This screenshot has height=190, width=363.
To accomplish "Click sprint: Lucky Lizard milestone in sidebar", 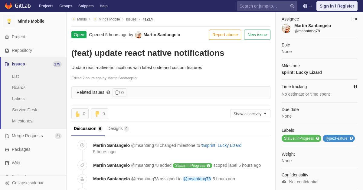I will (302, 72).
